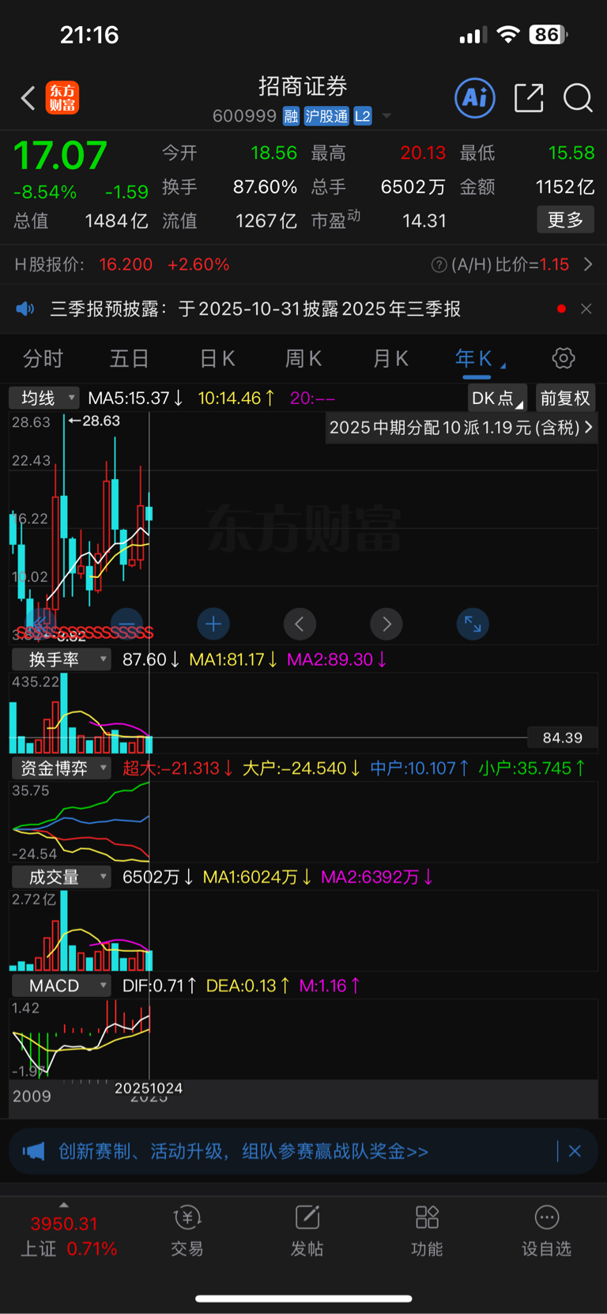The height and width of the screenshot is (1314, 607).
Task: Tap the announcement speaker icon
Action: click(x=25, y=308)
